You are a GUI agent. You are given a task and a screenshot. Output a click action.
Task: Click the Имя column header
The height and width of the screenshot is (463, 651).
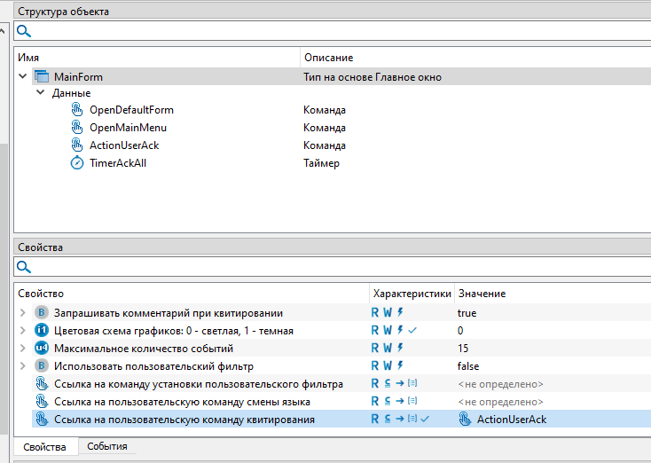click(x=29, y=58)
